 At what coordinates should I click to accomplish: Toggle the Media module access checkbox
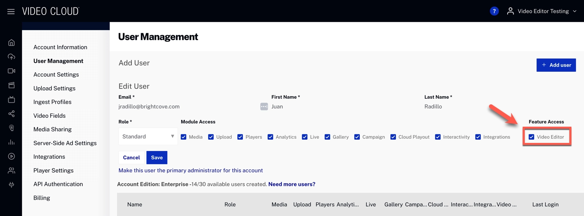tap(184, 137)
